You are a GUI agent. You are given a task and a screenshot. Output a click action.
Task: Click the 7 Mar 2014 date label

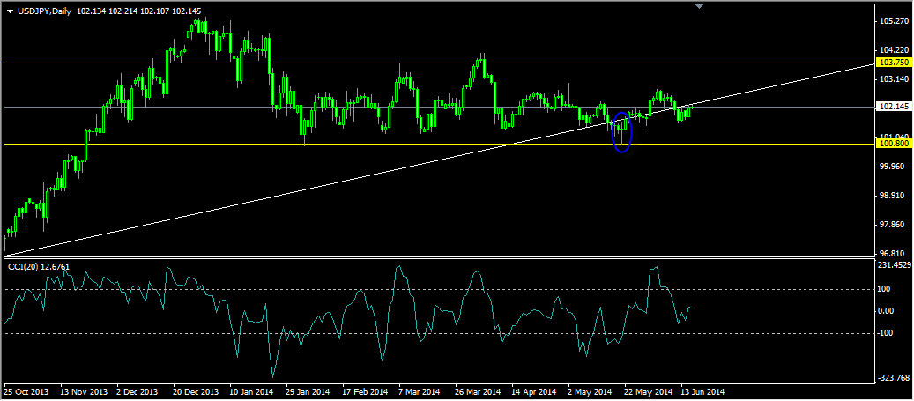pos(420,391)
